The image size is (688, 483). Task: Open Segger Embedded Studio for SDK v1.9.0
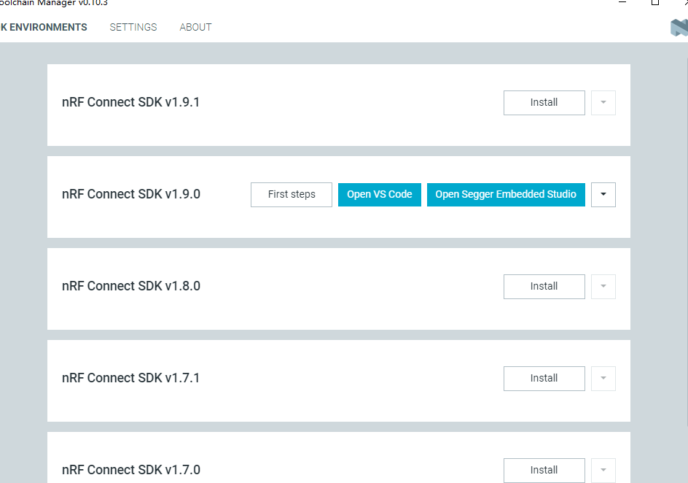point(506,194)
